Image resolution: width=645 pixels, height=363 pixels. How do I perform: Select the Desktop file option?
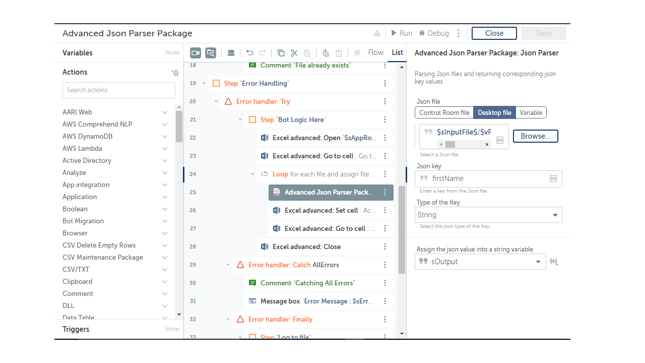[494, 112]
